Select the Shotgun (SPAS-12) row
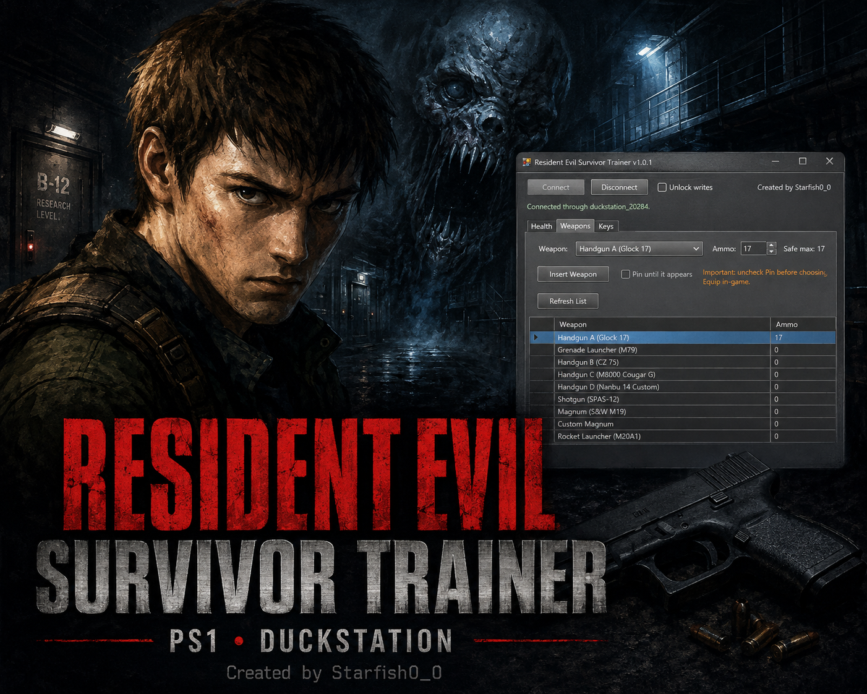The width and height of the screenshot is (867, 694). point(683,400)
